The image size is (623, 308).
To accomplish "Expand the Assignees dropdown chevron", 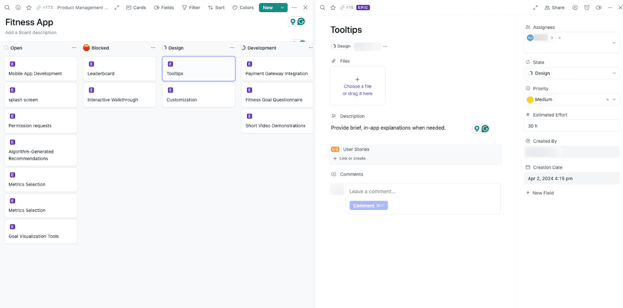I will 615,42.
